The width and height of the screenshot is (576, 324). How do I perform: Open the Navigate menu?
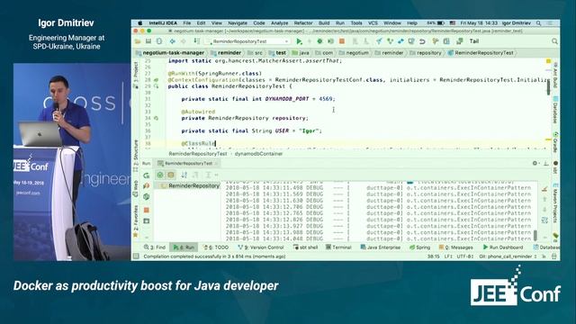[238, 23]
